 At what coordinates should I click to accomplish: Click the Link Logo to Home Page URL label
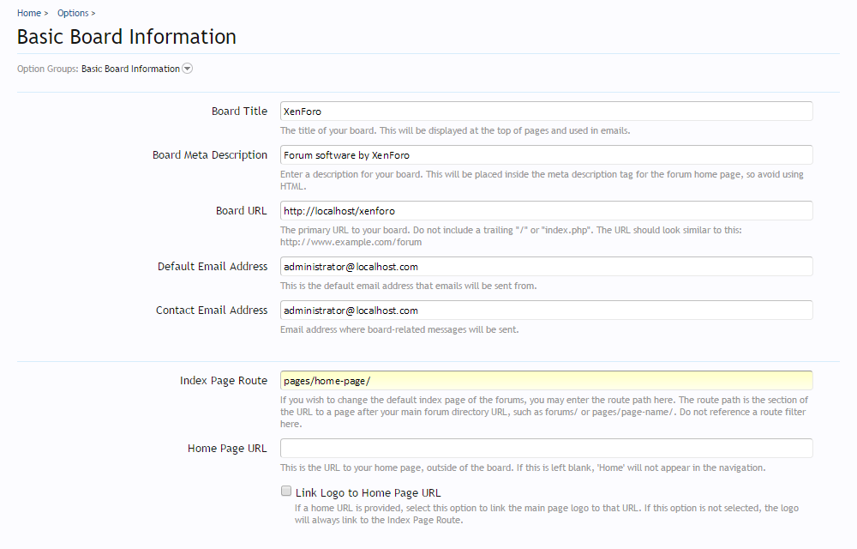click(368, 492)
